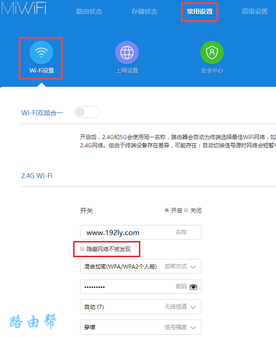Switch to the 存储状态 tab
Viewport: 276px width, 337px height.
[144, 12]
